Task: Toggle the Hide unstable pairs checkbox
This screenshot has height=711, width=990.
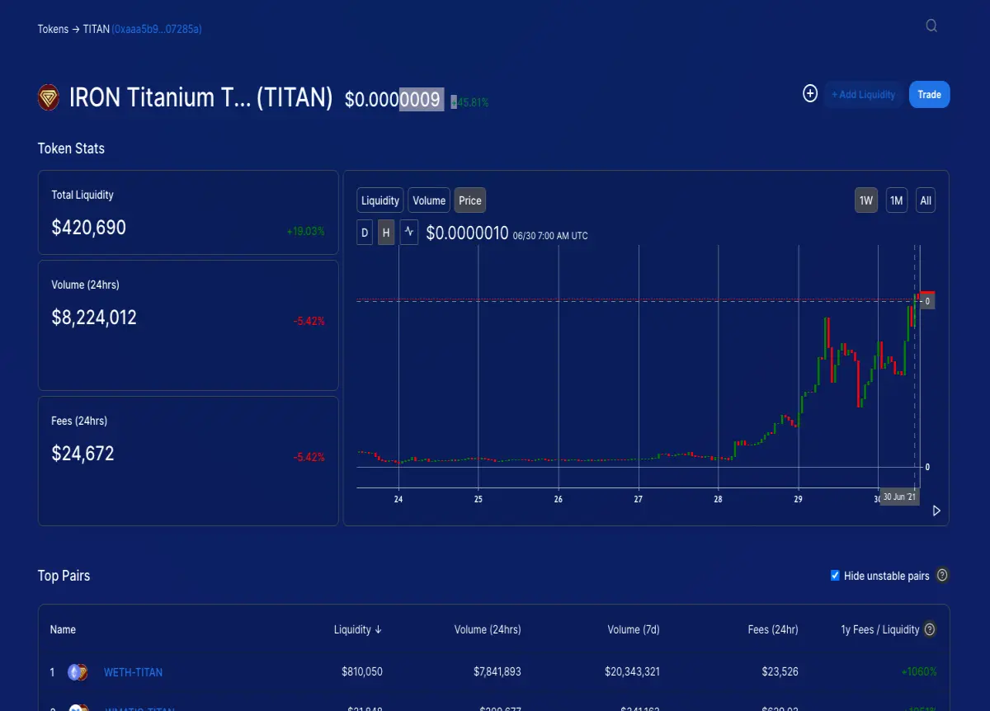Action: 835,576
